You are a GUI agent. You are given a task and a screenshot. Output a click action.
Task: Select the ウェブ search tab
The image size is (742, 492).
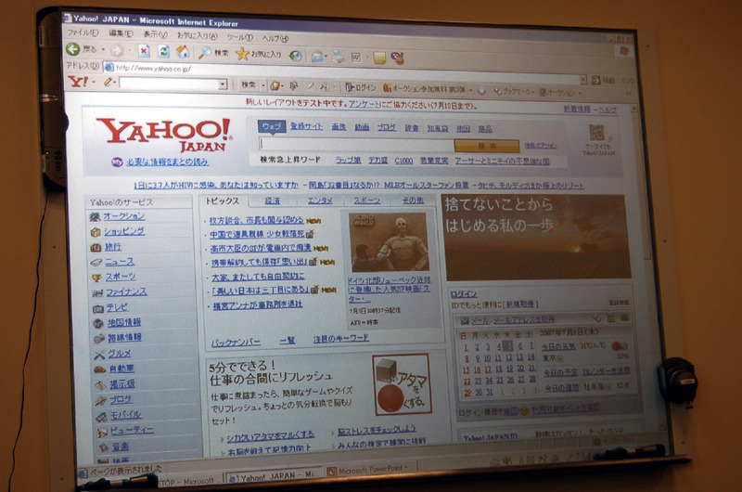click(x=271, y=126)
